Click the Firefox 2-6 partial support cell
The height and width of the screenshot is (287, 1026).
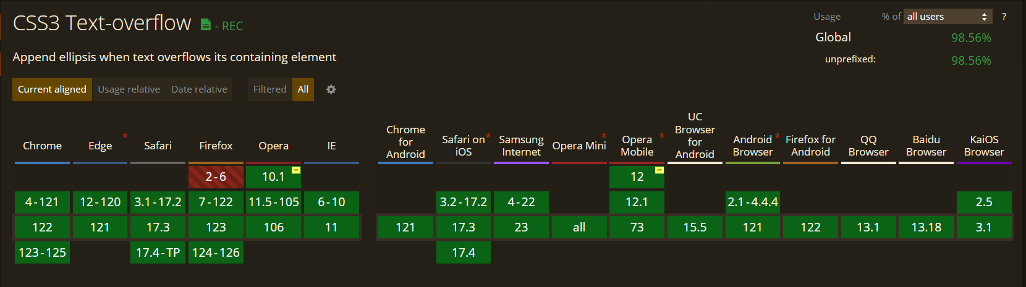(216, 177)
